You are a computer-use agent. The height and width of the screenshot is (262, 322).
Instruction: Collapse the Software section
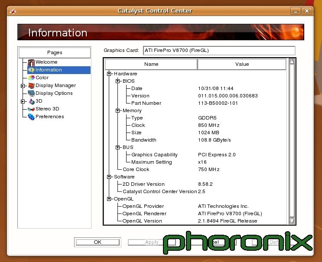coord(109,177)
